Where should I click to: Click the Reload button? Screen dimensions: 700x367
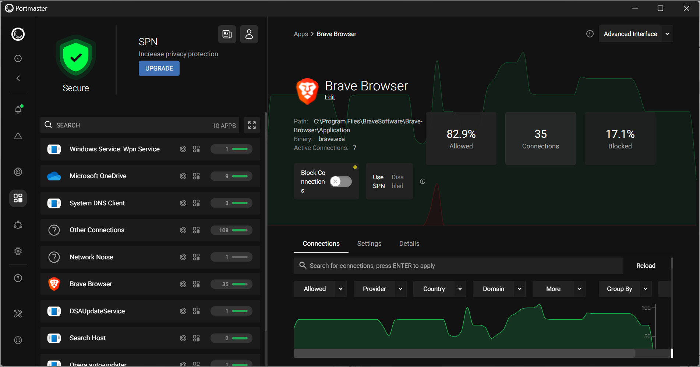pos(646,266)
